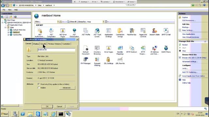Open Internet Explorer from taskbar
209x117 pixels.
coord(53,114)
